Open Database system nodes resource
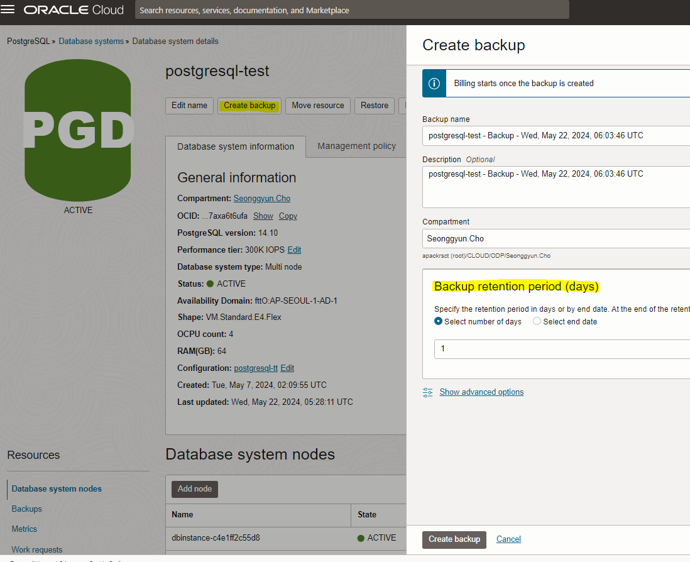The image size is (690, 562). coord(57,489)
